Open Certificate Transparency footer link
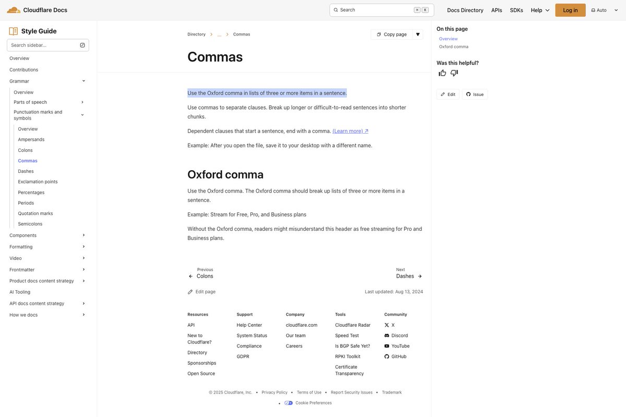 point(350,370)
